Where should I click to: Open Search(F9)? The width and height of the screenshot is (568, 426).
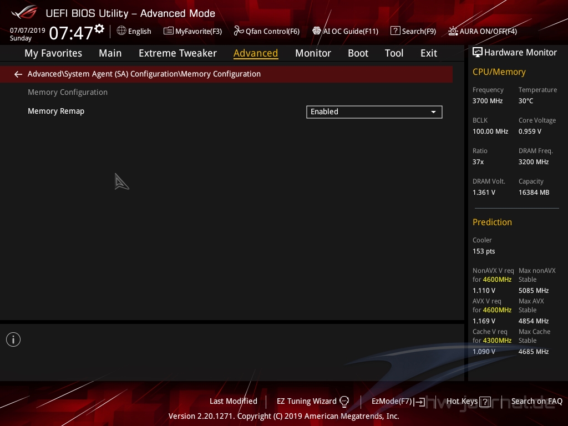point(413,31)
